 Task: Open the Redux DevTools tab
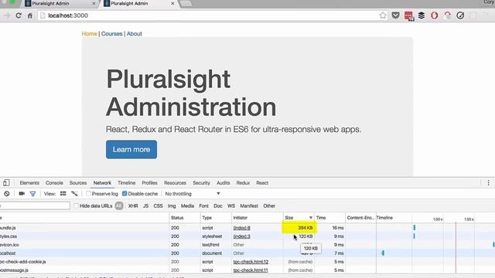(243, 183)
